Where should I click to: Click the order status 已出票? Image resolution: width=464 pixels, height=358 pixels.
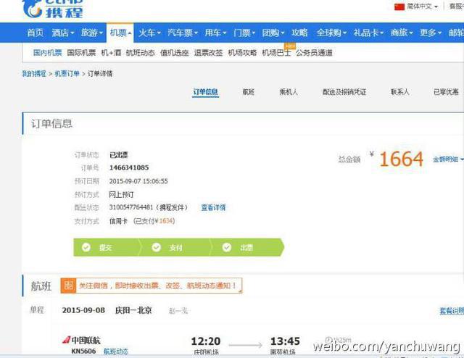pos(119,155)
